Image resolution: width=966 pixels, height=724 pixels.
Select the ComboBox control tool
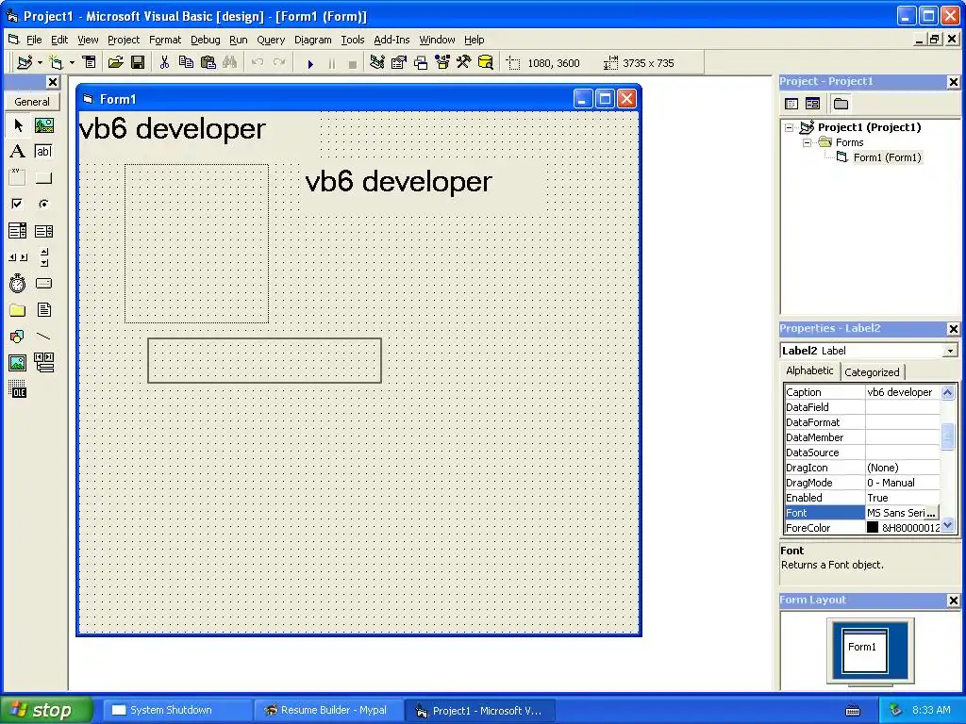18,231
